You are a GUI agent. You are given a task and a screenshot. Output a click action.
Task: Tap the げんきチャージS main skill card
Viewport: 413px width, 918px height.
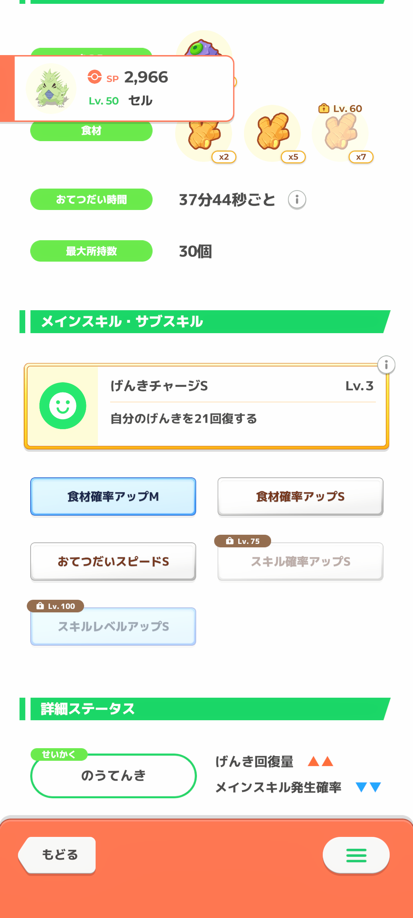pos(241,406)
